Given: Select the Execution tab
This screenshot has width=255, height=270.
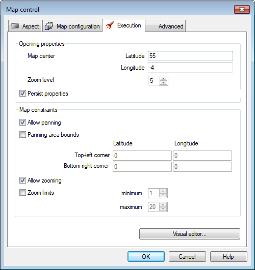Looking at the screenshot, I should (123, 25).
